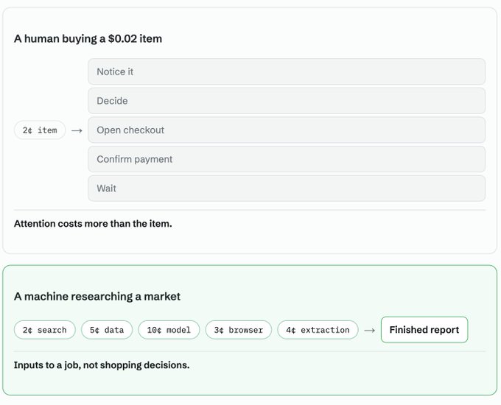Select the "Confirm payment" step box
Viewport: 501px width, 405px height.
(x=287, y=159)
